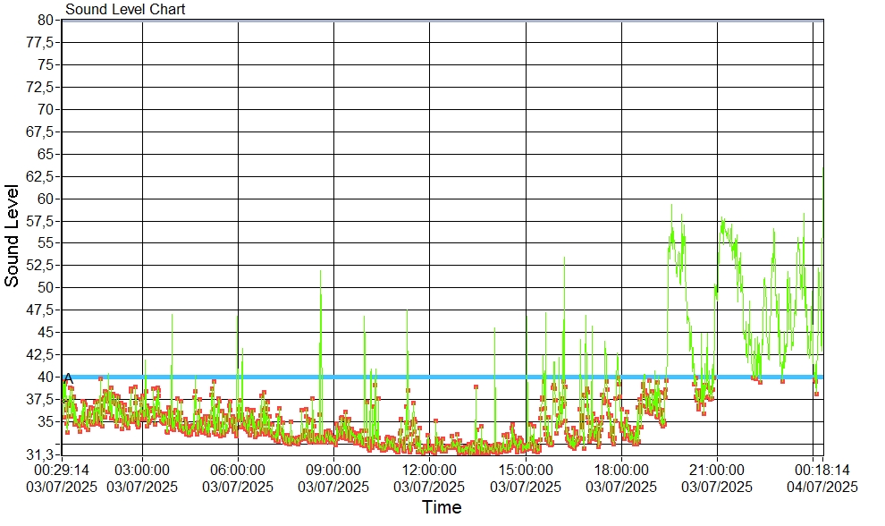The width and height of the screenshot is (885, 526).
Task: Click the 80 value on the Y axis
Action: pyautogui.click(x=46, y=20)
